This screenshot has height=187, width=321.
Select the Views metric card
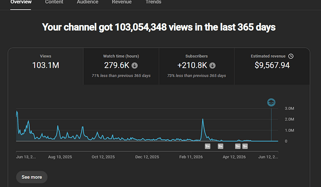tap(46, 66)
